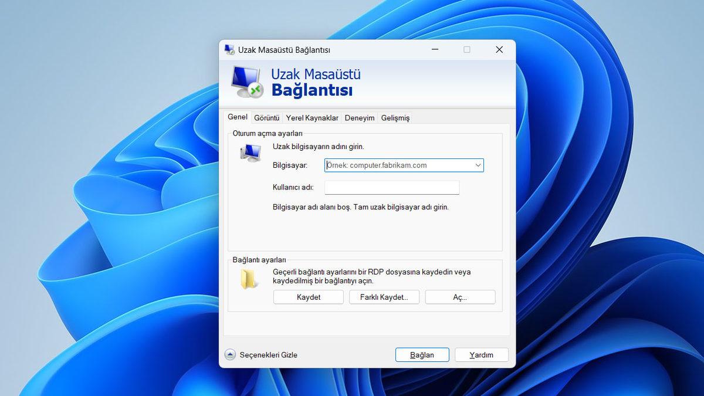704x396 pixels.
Task: Go to the Deneyim tab
Action: pos(360,118)
